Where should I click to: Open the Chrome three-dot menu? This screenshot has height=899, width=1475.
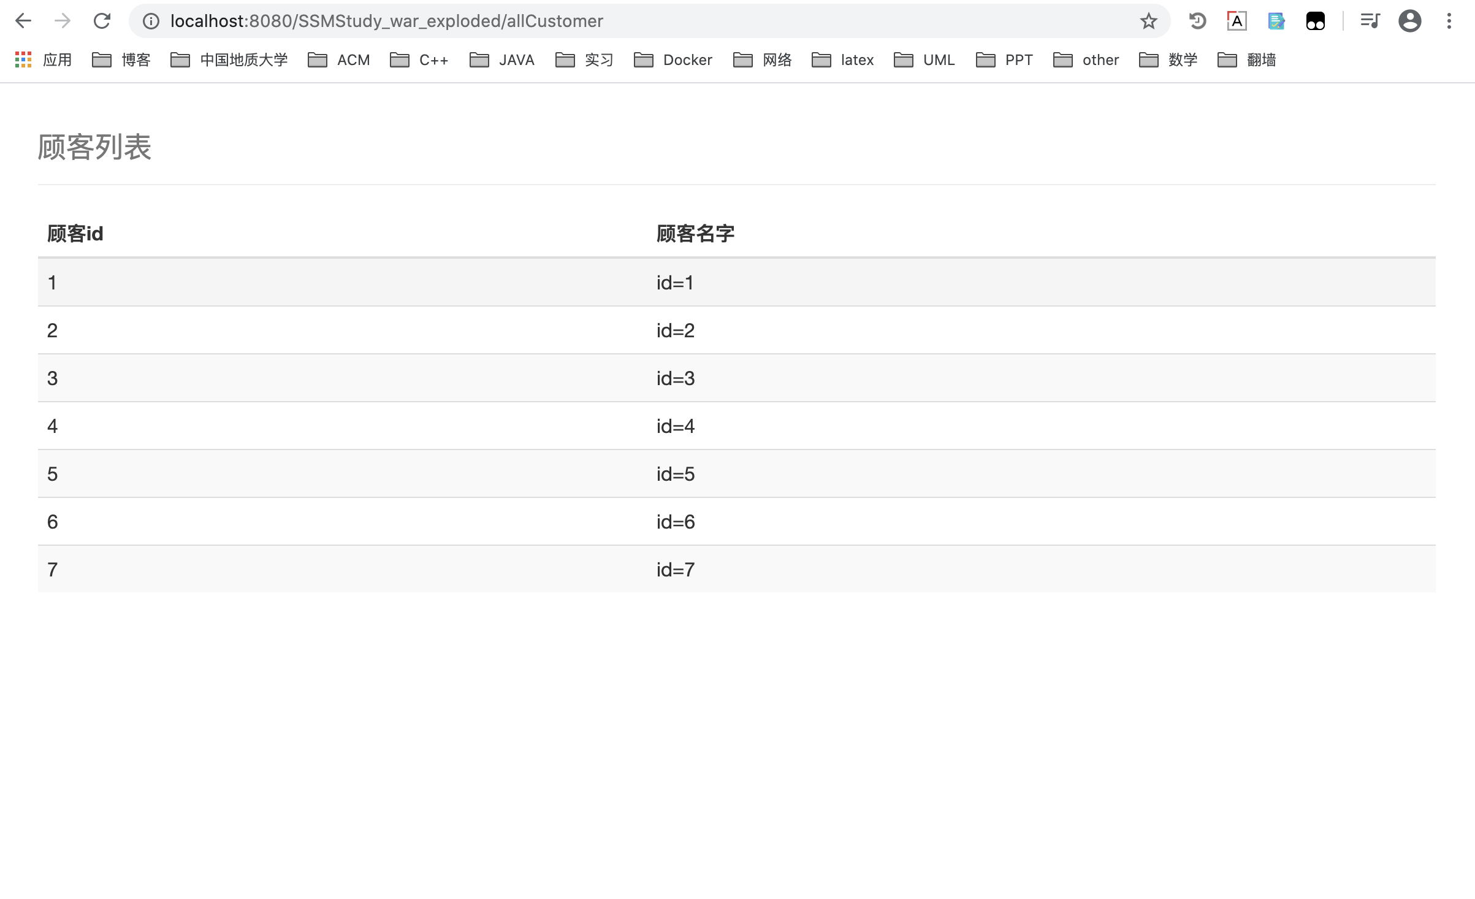(x=1449, y=21)
